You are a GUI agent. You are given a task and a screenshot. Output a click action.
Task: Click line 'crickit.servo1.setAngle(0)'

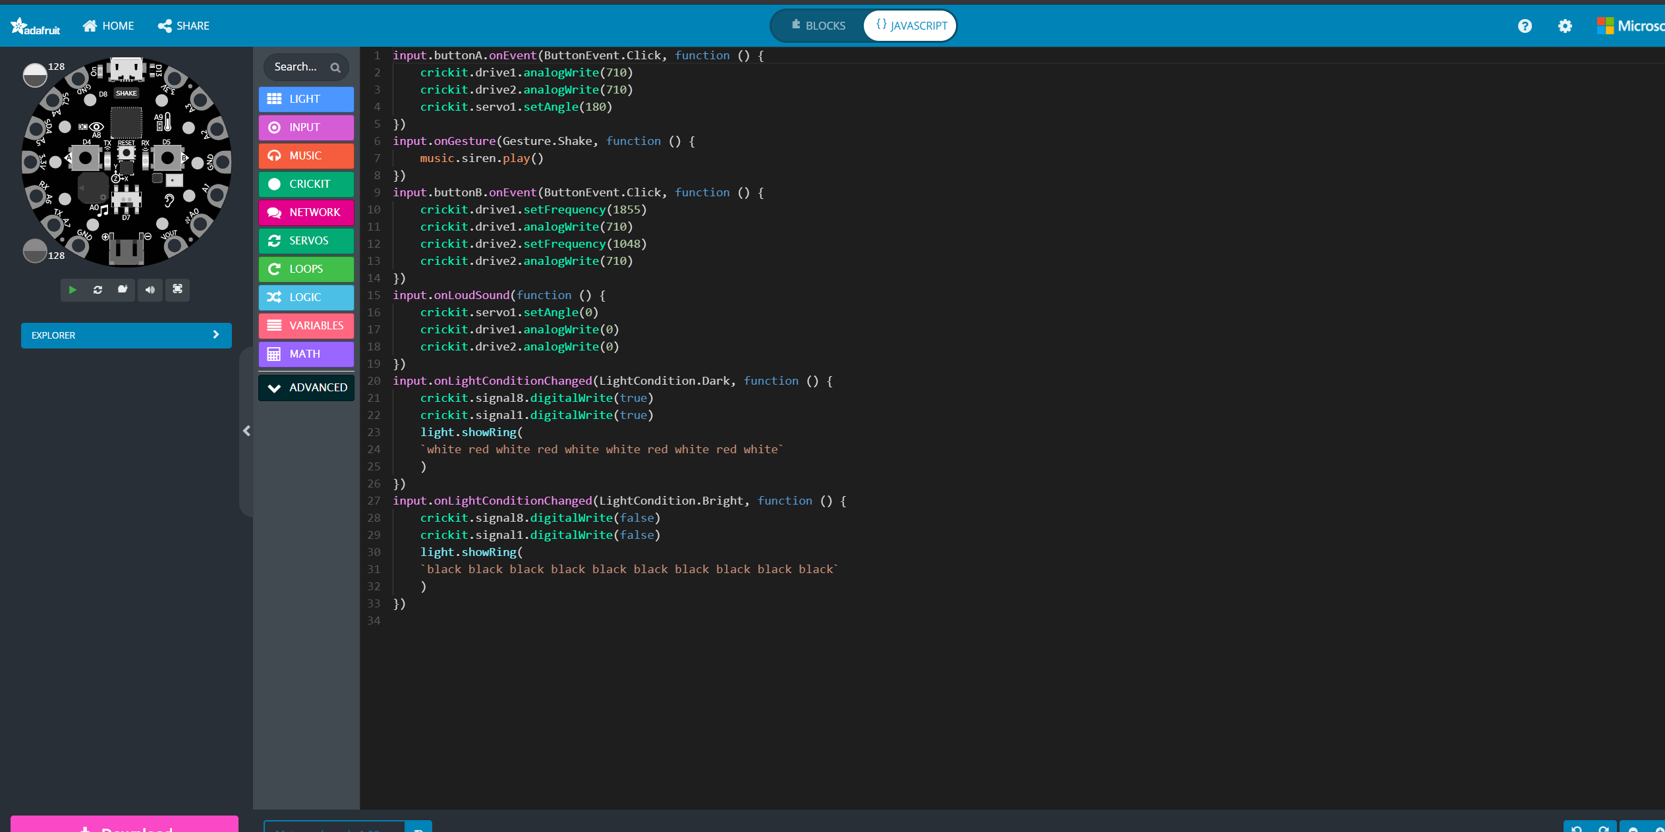509,312
